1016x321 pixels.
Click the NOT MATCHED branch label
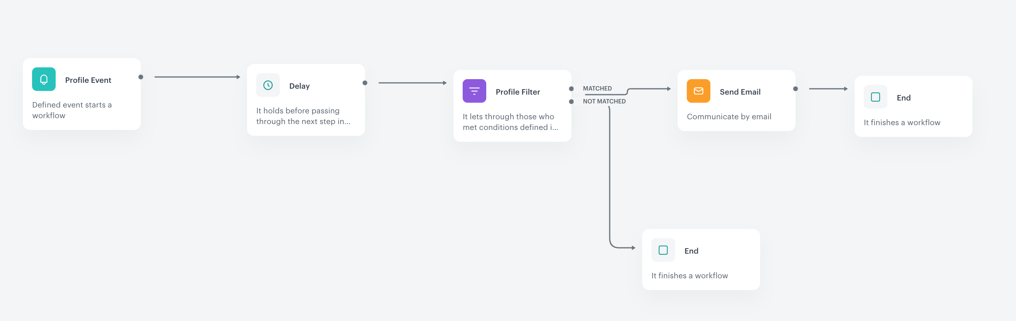click(x=604, y=101)
